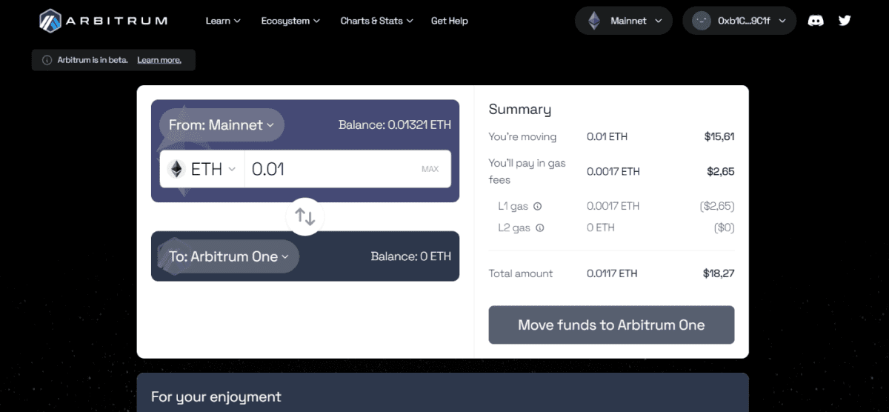Click the L2 gas info icon

(540, 227)
